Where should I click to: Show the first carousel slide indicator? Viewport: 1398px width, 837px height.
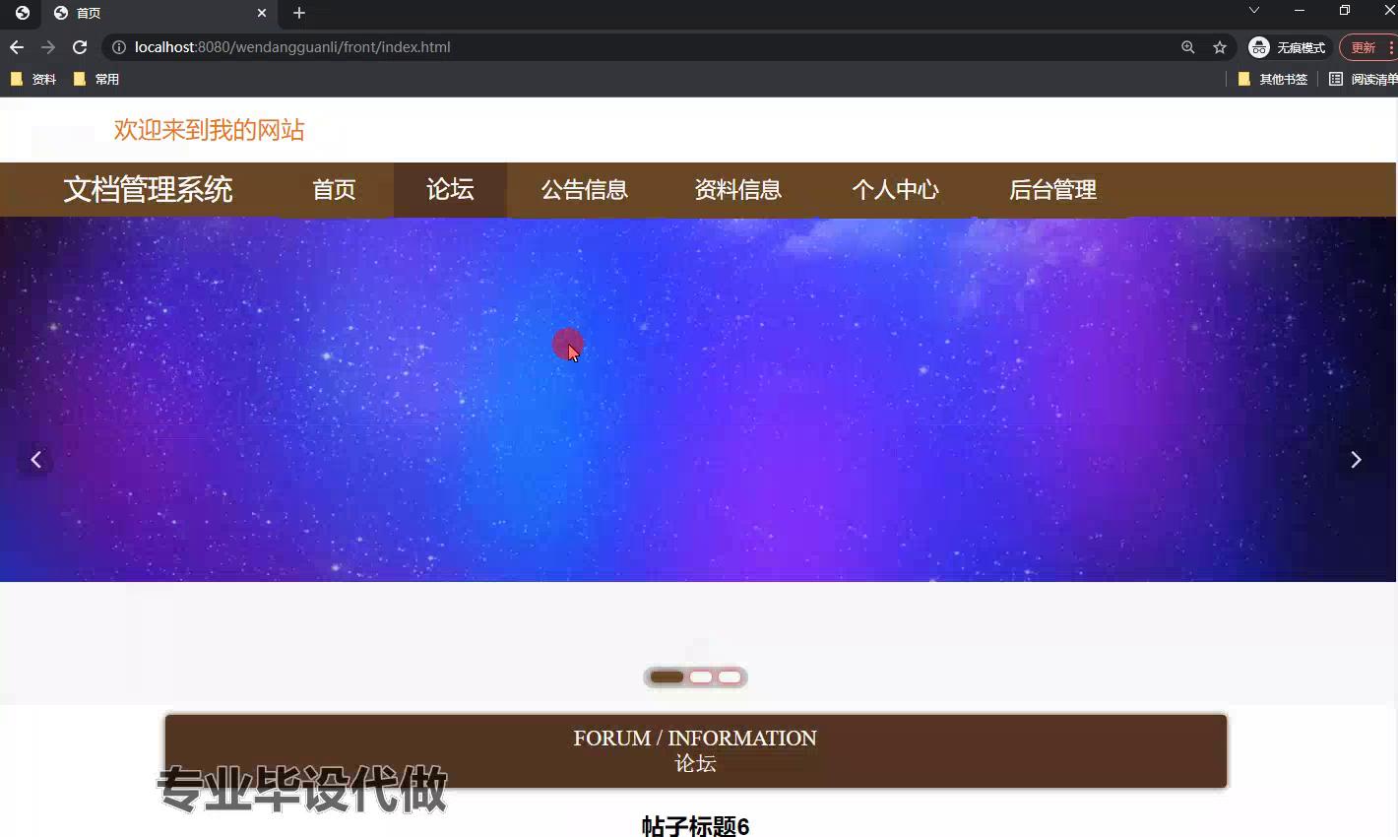667,677
